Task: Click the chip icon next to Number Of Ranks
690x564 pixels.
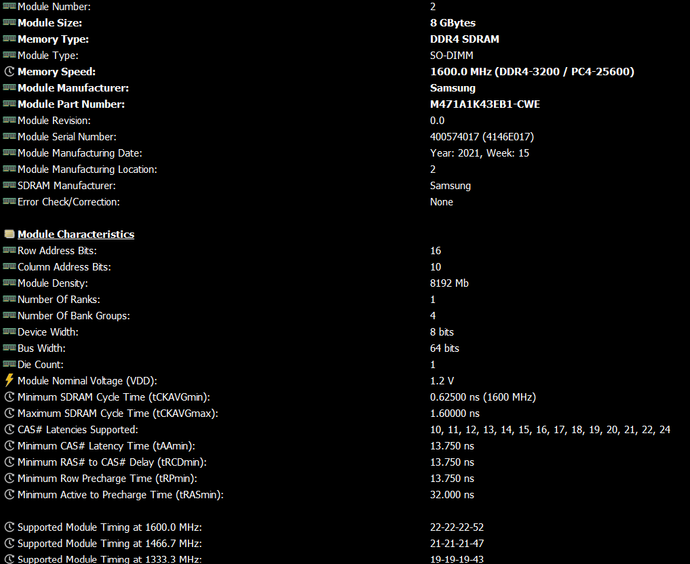Action: [x=9, y=299]
